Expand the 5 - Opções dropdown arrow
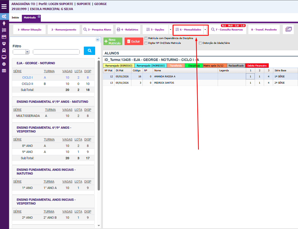The image size is (298, 229). pos(170,29)
